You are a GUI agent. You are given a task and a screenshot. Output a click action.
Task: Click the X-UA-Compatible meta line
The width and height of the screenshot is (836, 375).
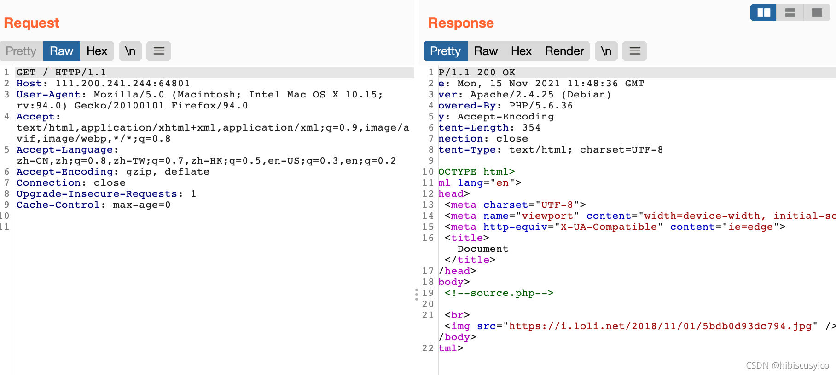[x=615, y=227]
